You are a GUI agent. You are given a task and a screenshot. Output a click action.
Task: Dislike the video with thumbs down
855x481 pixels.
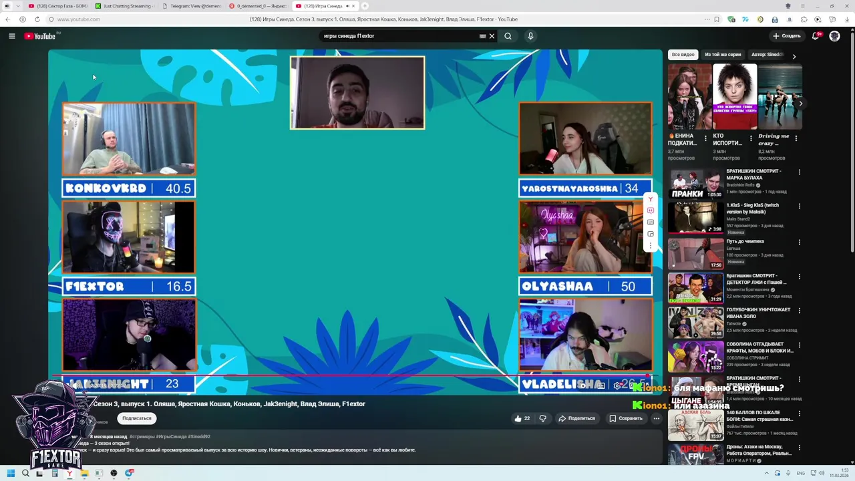[x=542, y=418]
